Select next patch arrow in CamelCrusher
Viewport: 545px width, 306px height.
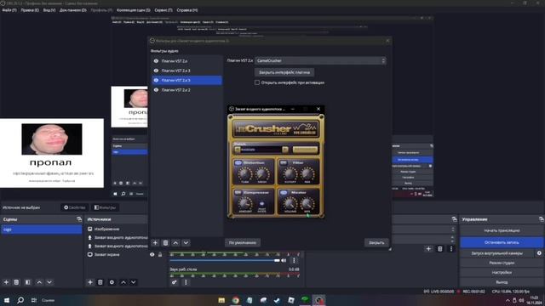tap(285, 150)
